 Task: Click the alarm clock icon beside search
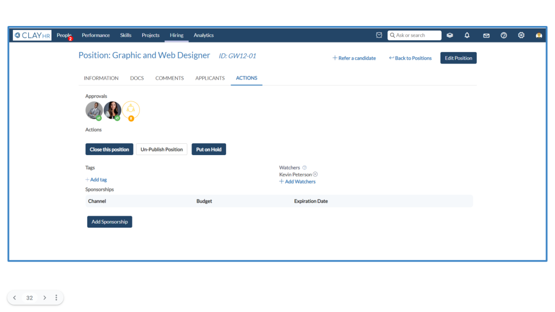coord(379,35)
